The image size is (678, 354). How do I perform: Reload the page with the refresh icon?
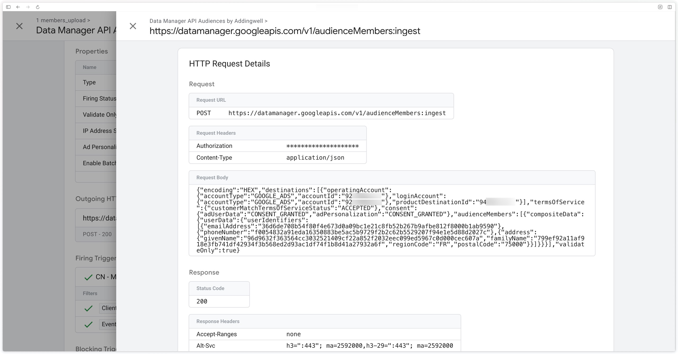pos(38,7)
